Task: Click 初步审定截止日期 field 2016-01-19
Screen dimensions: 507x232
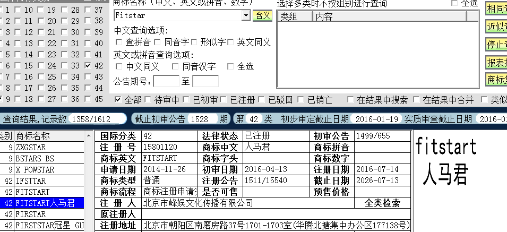Action: pyautogui.click(x=377, y=119)
